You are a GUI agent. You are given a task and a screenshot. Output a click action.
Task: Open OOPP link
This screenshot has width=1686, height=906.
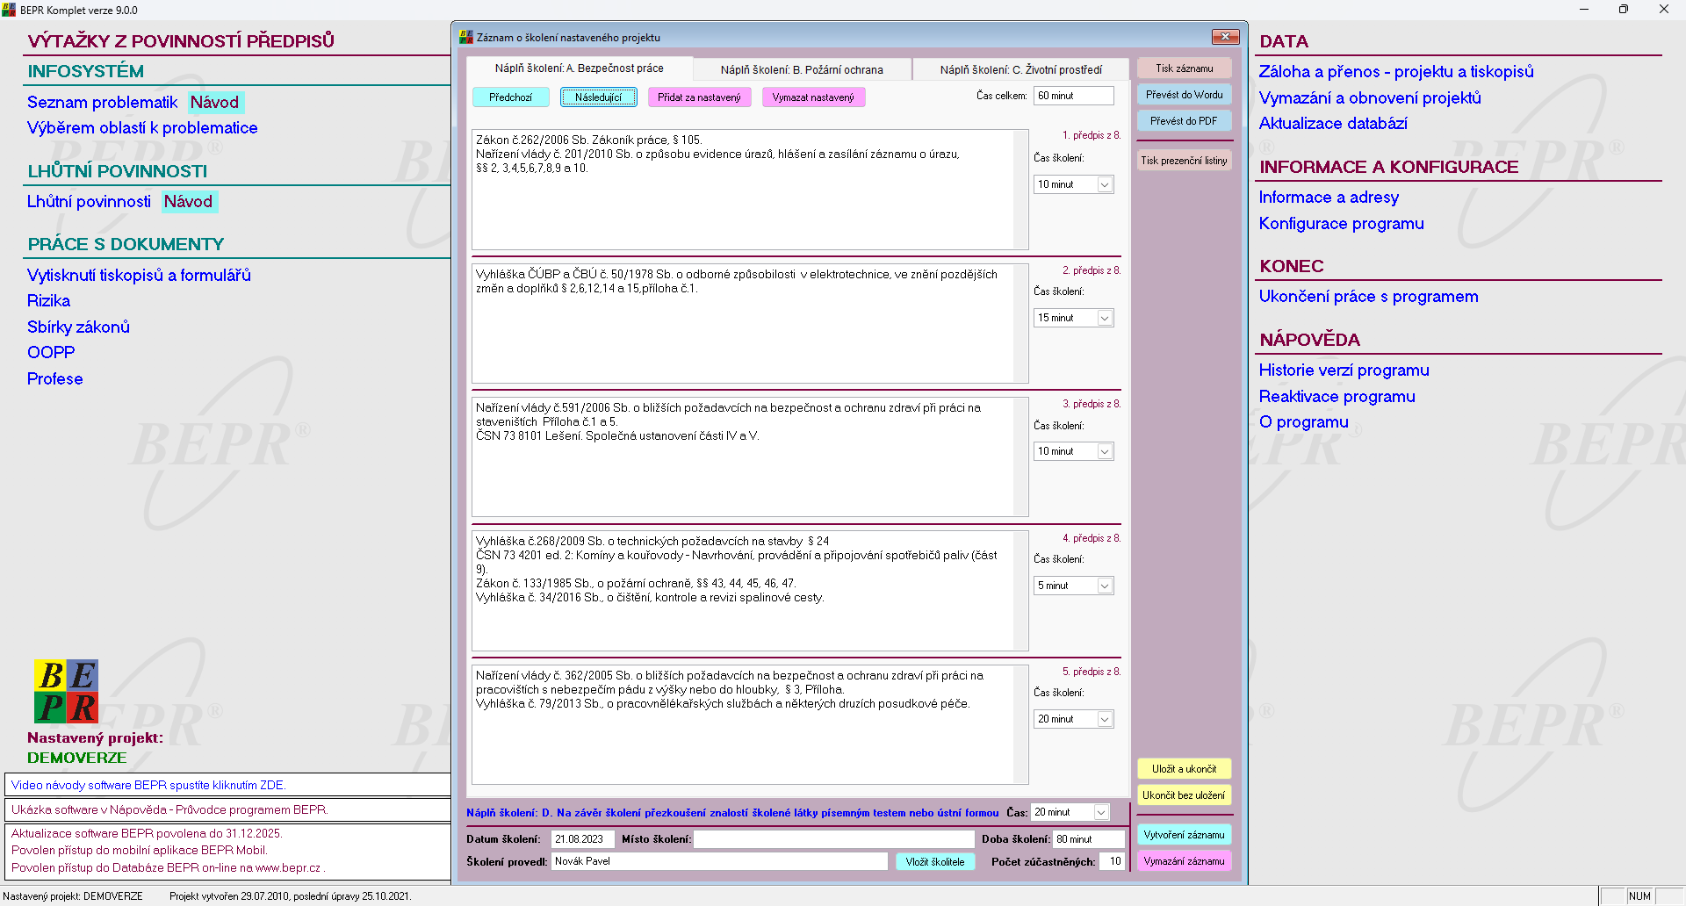51,353
